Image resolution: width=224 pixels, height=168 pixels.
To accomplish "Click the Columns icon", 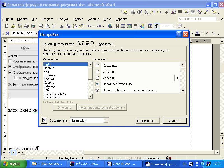I will point(136,26).
